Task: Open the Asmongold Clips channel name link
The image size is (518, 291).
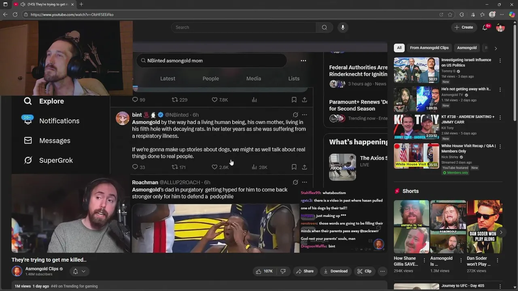Action: click(x=42, y=269)
